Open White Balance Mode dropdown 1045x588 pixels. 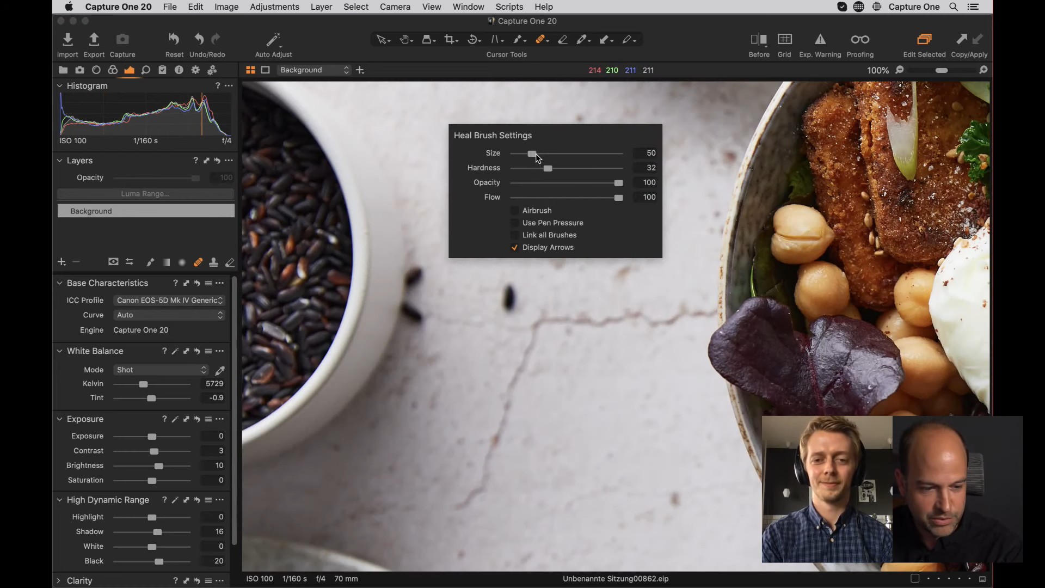click(161, 370)
